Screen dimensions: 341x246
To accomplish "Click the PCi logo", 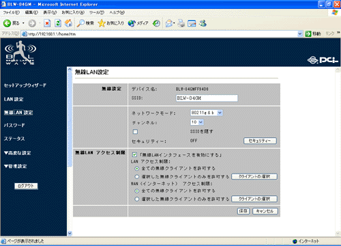I will (x=323, y=60).
